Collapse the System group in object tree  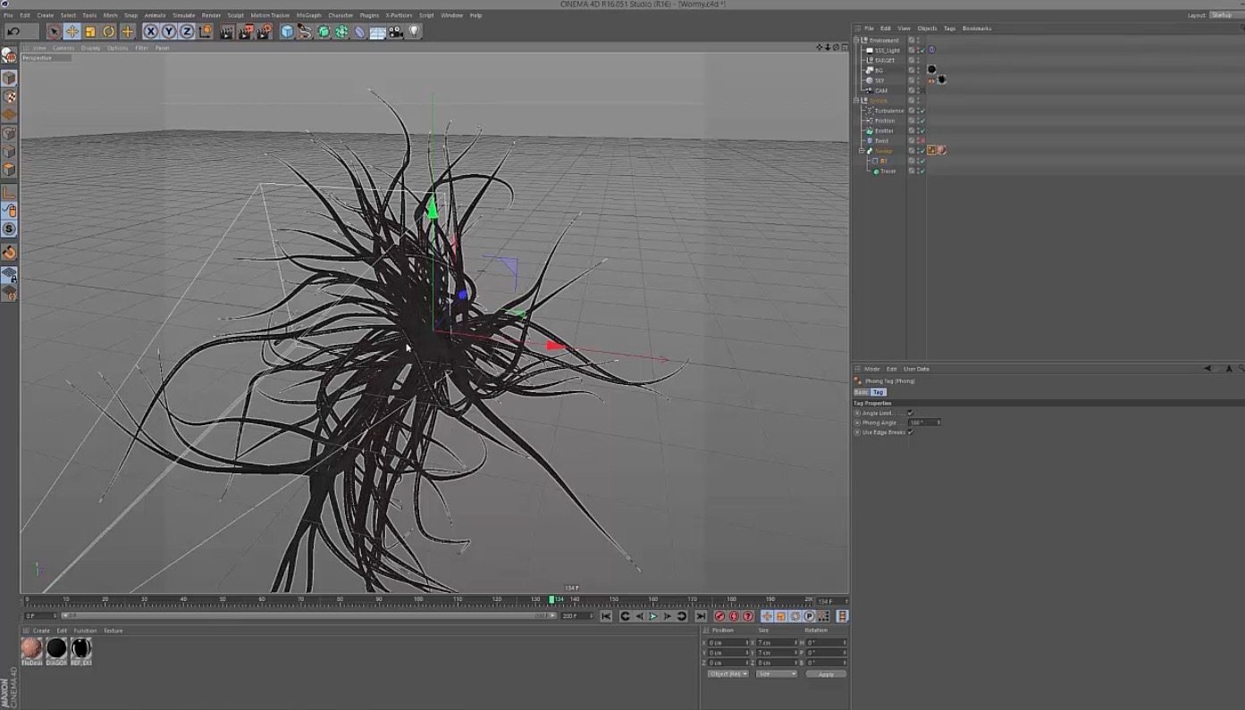pyautogui.click(x=856, y=100)
